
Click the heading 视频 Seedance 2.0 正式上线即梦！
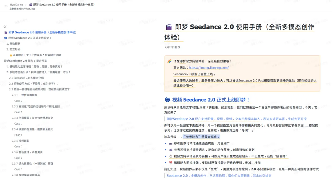pyautogui.click(x=211, y=100)
